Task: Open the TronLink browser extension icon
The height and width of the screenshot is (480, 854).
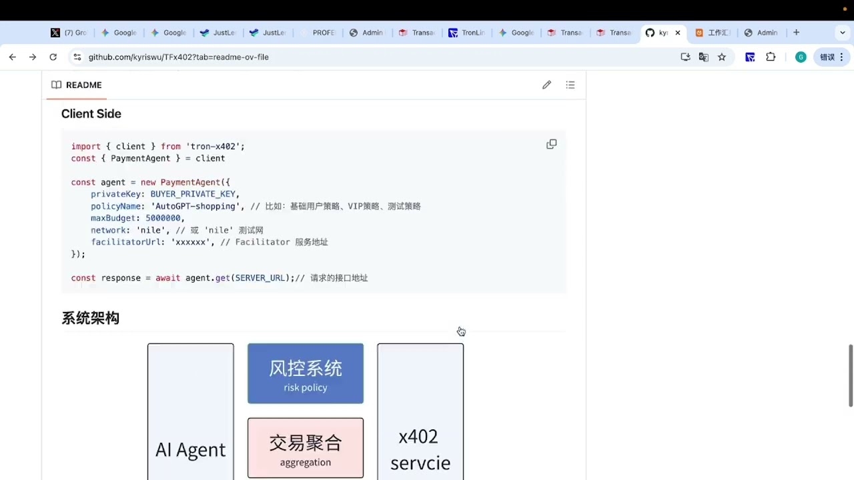Action: pyautogui.click(x=750, y=57)
